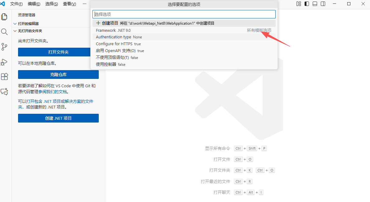The height and width of the screenshot is (202, 370).
Task: Open the Search view in activity bar
Action: [x=4, y=32]
